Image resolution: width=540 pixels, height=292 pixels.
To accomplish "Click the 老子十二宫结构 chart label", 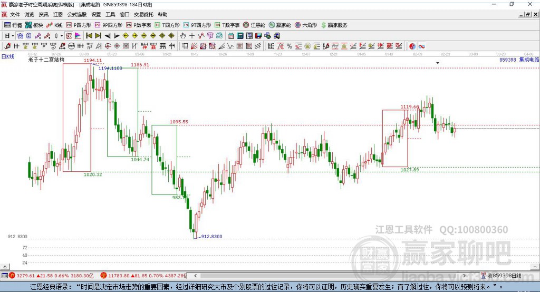I will click(x=46, y=60).
